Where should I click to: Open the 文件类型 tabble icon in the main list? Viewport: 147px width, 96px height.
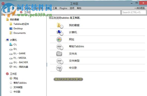[x=60, y=61]
